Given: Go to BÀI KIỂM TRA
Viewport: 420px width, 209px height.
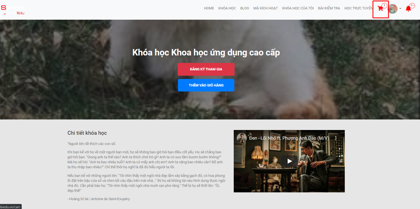Looking at the screenshot, I should tap(329, 8).
